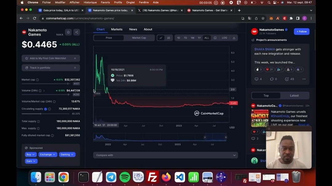The height and width of the screenshot is (186, 332).
Task: Click the +Follow button for NakamotoGames
Action: click(x=301, y=31)
